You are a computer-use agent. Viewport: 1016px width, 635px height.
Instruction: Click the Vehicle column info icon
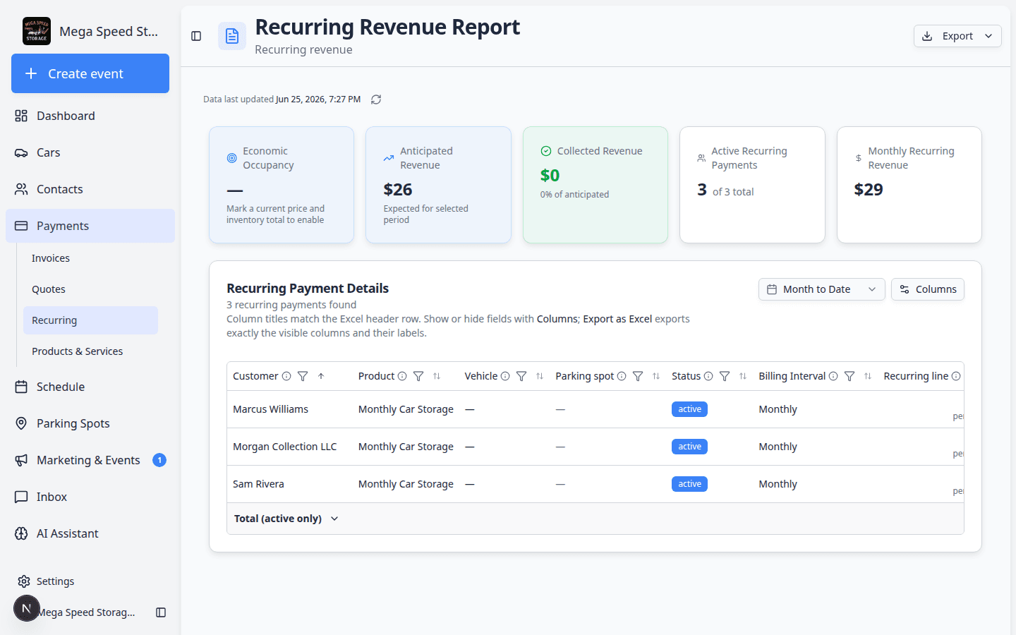tap(505, 376)
